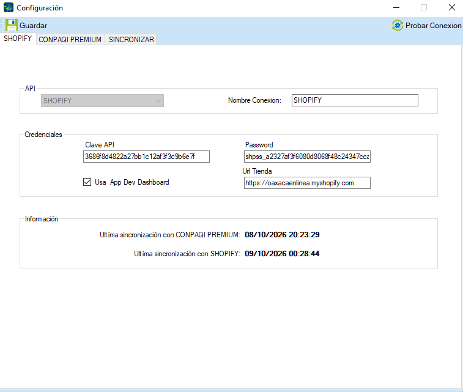Open the SINCRONIZAR tab
The width and height of the screenshot is (463, 392).
click(x=131, y=40)
